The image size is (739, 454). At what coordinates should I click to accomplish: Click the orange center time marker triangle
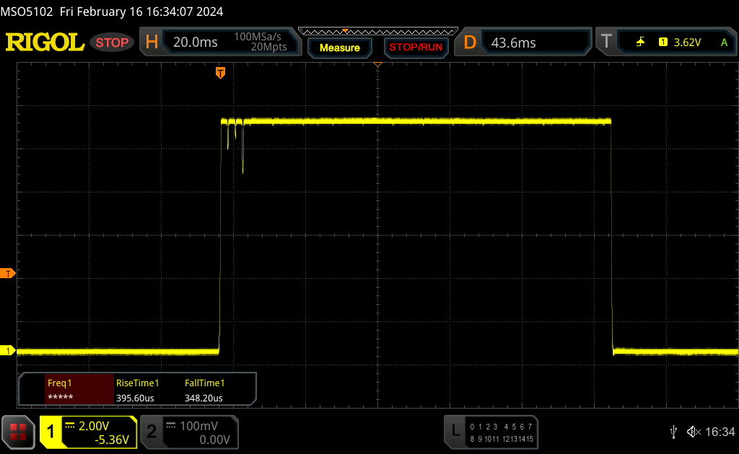(377, 64)
